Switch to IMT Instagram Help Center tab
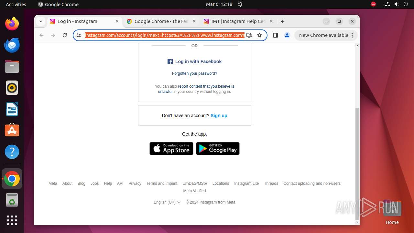Image resolution: width=414 pixels, height=233 pixels. click(x=238, y=21)
